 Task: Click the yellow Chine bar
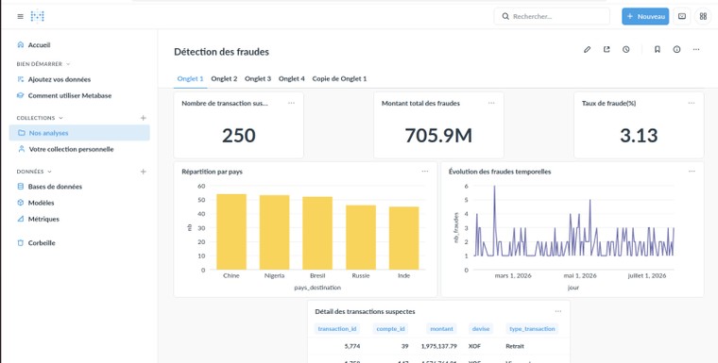point(231,232)
